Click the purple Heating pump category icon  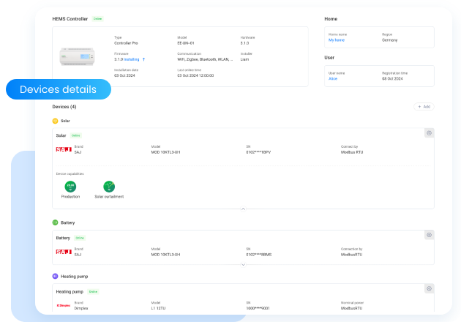pos(56,276)
